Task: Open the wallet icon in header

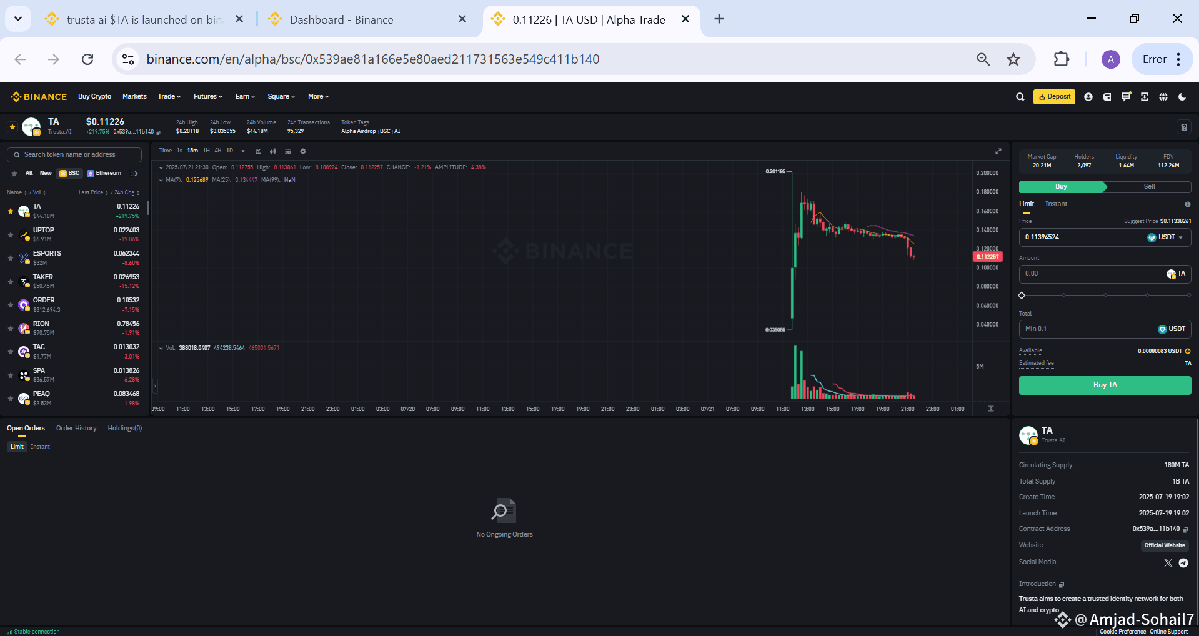Action: (1107, 97)
